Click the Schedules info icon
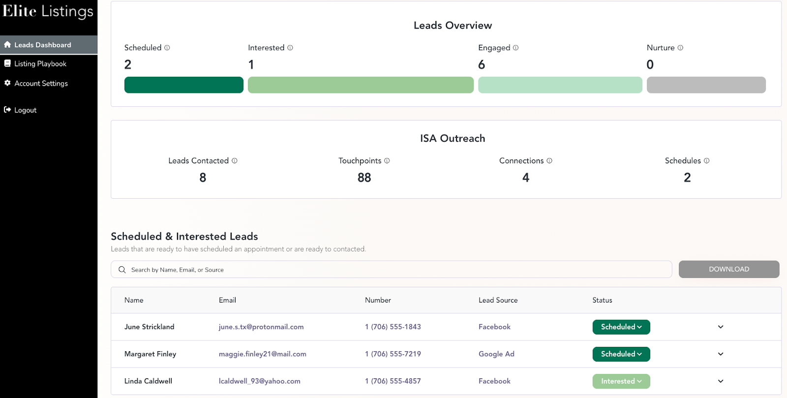This screenshot has width=787, height=398. [707, 161]
